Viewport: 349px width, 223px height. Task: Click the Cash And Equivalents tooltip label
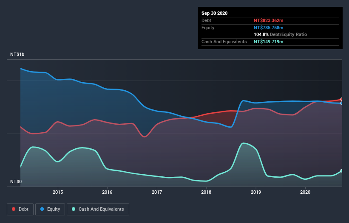pos(224,42)
